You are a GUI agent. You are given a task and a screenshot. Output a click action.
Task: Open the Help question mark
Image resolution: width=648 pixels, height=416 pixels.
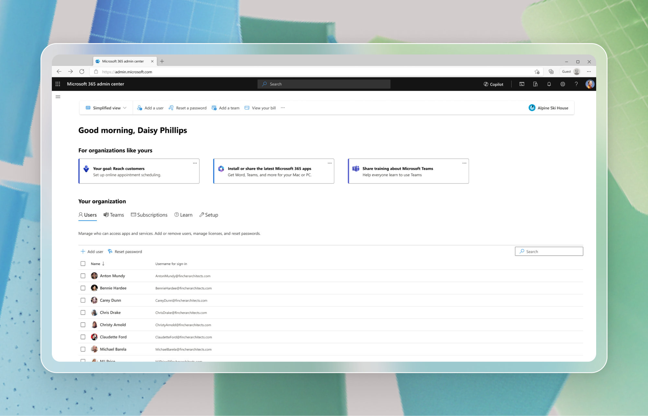click(576, 84)
